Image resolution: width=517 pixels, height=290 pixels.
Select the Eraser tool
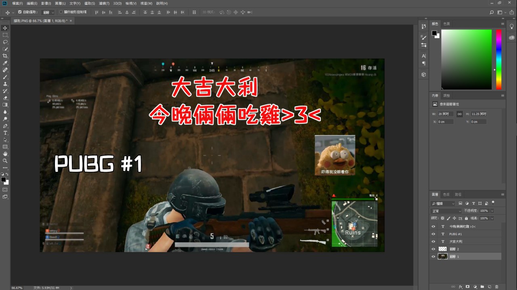point(5,98)
